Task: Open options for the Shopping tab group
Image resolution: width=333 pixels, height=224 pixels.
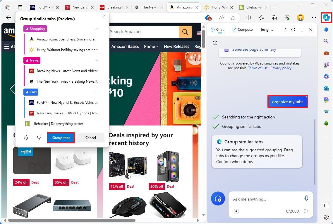Action: (97, 28)
